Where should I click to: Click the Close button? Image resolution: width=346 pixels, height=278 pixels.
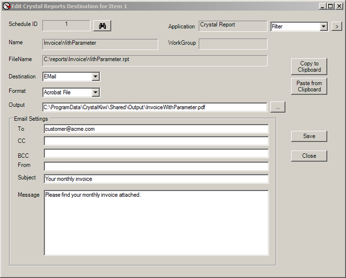pyautogui.click(x=309, y=156)
